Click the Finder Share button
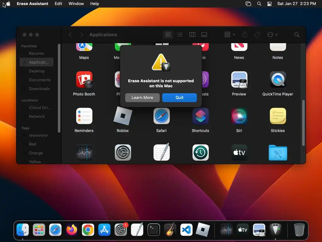This screenshot has width=322, height=242. pos(245,35)
